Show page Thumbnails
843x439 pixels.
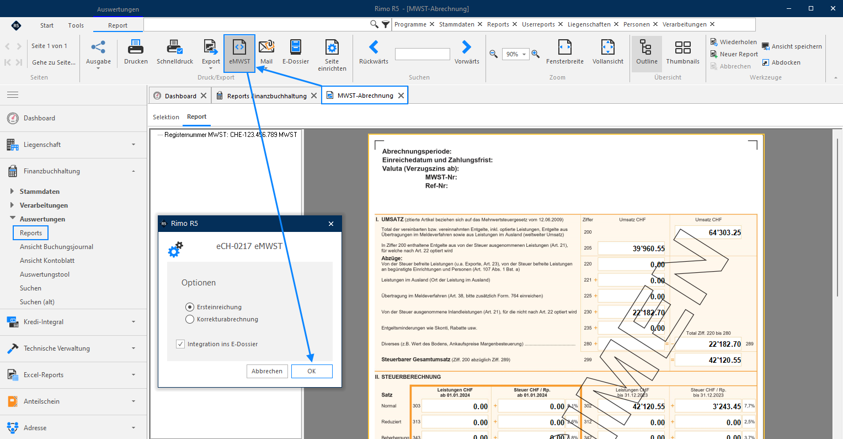pos(682,52)
